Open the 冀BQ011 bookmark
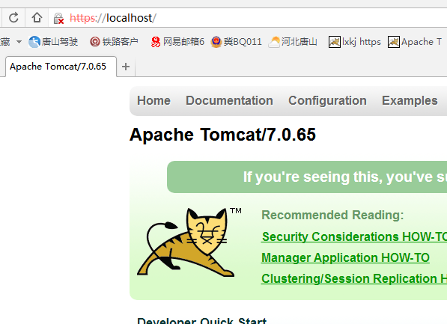Screen dimensions: 447x324 pyautogui.click(x=236, y=42)
